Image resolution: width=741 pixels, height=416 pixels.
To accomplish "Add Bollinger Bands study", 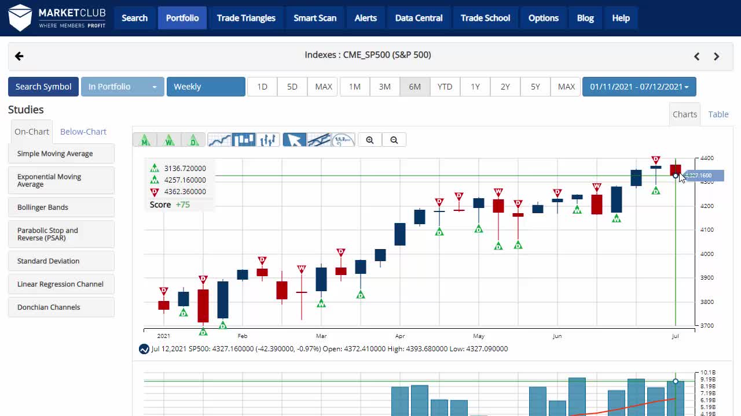I will point(61,207).
